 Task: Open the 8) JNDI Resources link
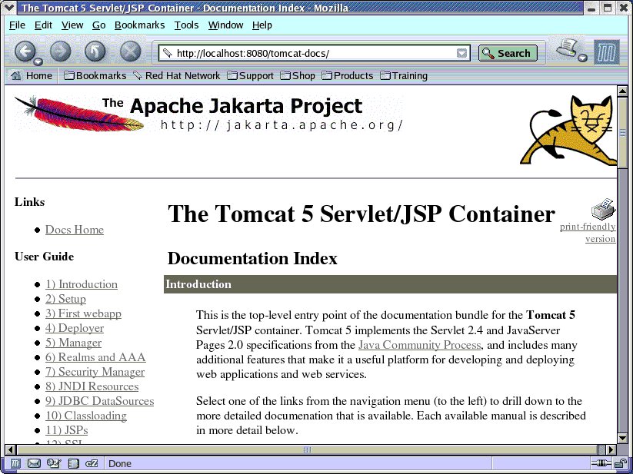92,386
